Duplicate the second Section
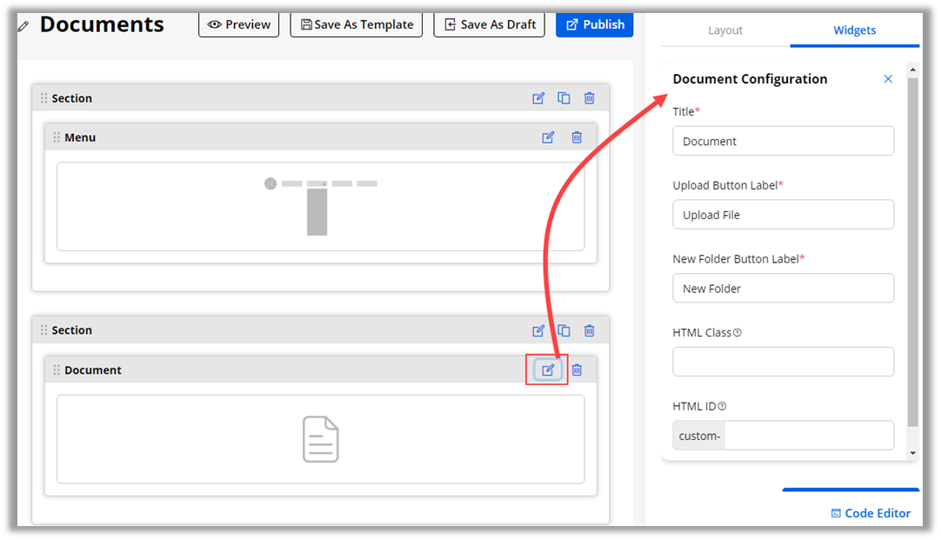 tap(564, 330)
